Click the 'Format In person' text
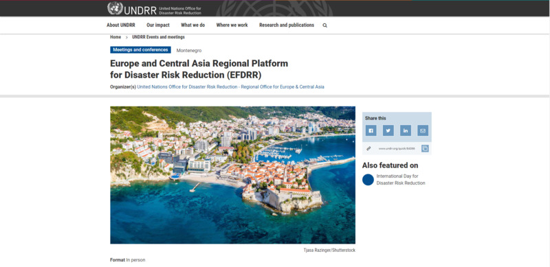Viewport: 550px width, 267px height. pos(128,260)
